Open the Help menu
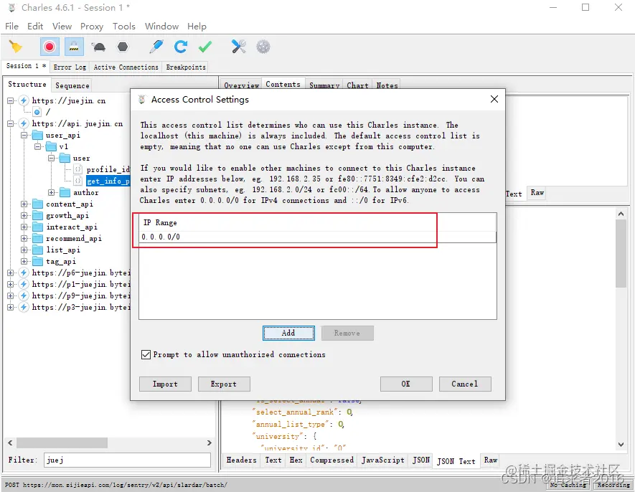The image size is (635, 492). [x=197, y=27]
